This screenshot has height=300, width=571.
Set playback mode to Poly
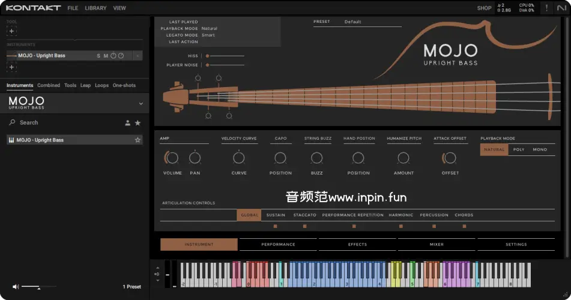[518, 149]
